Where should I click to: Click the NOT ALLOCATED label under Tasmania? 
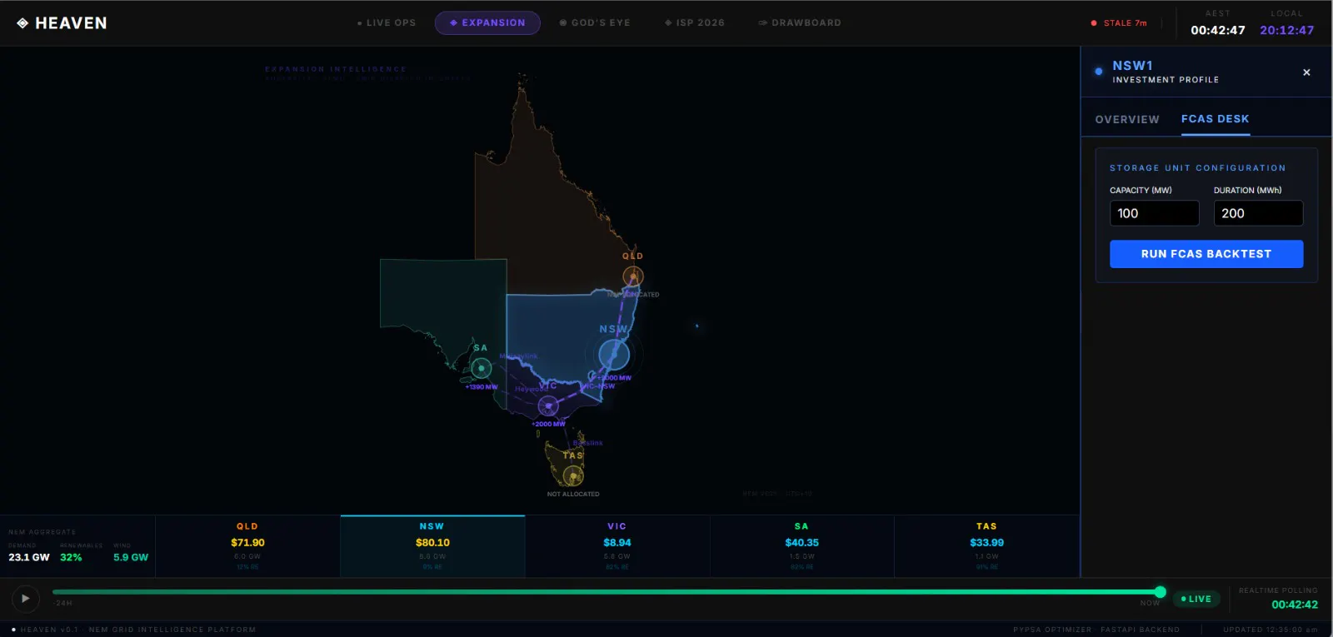[573, 495]
